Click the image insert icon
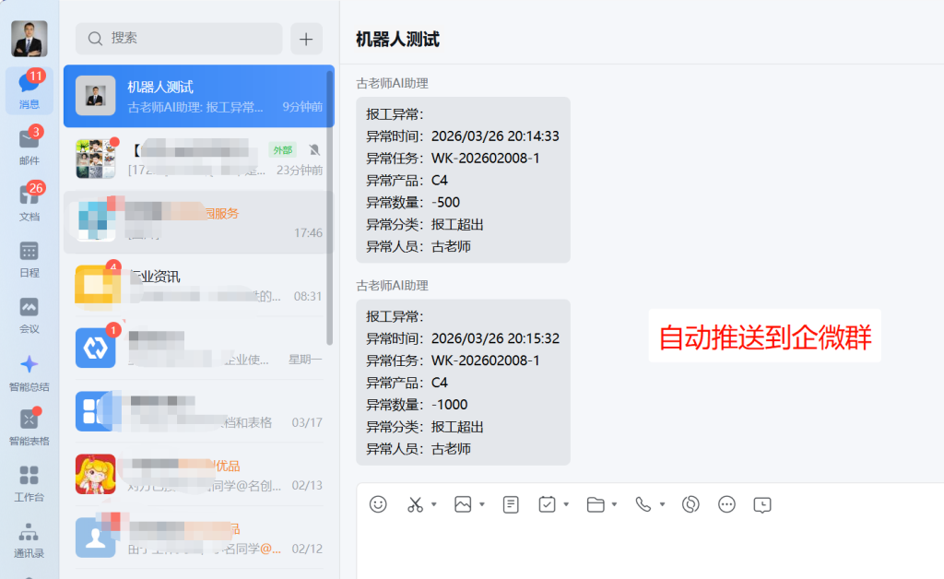This screenshot has height=579, width=944. click(463, 504)
